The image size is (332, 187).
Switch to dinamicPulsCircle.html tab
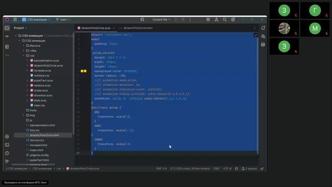(136, 28)
